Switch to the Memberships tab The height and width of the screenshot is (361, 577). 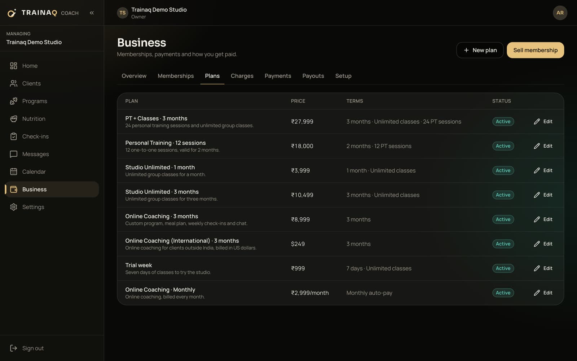[176, 76]
